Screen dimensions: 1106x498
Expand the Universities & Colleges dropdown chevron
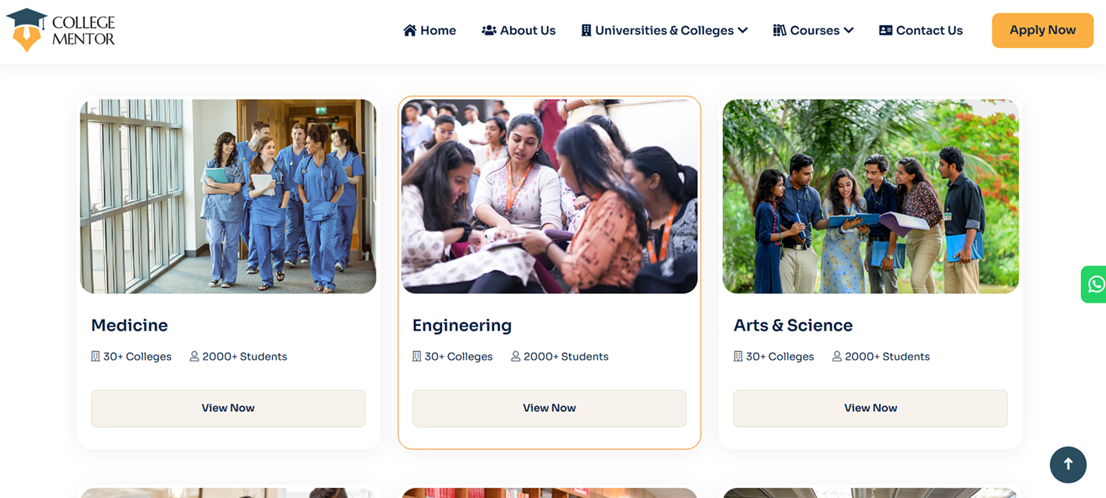pyautogui.click(x=743, y=30)
